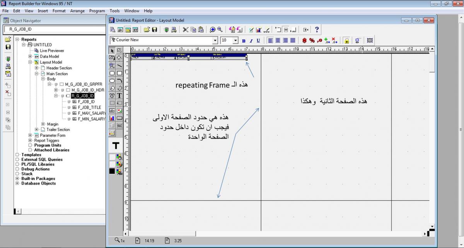Open the Courier New font dropdown
Screen dimensions: 464x248
click(215, 40)
